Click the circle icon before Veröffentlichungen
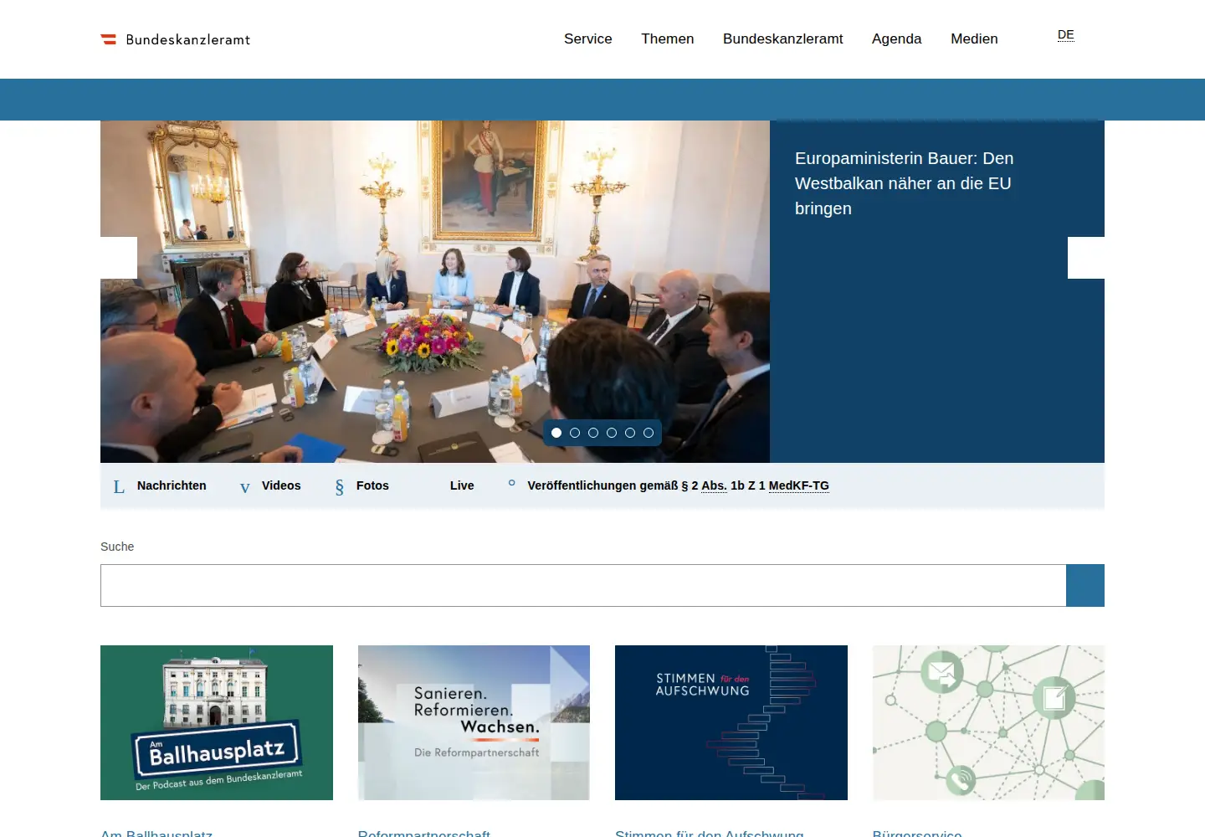The image size is (1205, 837). coord(511,483)
